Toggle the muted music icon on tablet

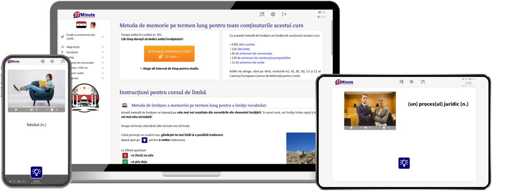coord(422,82)
